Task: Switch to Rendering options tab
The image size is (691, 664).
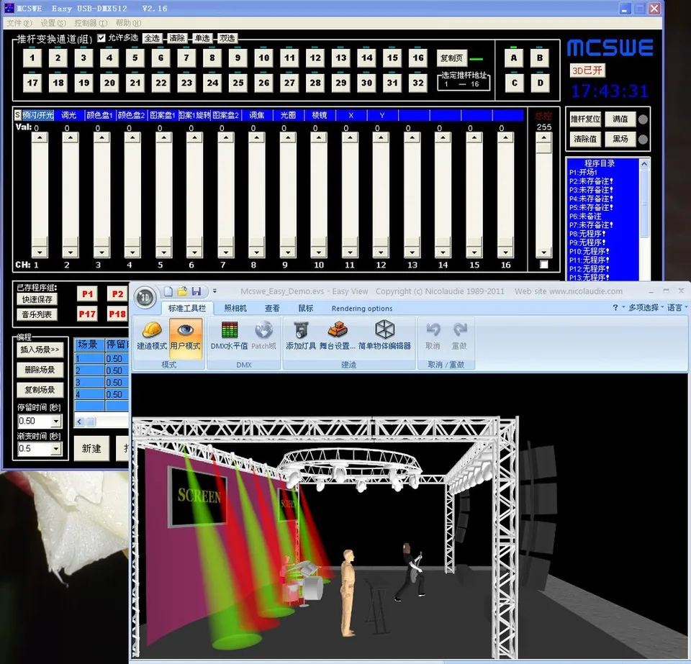Action: pos(362,308)
